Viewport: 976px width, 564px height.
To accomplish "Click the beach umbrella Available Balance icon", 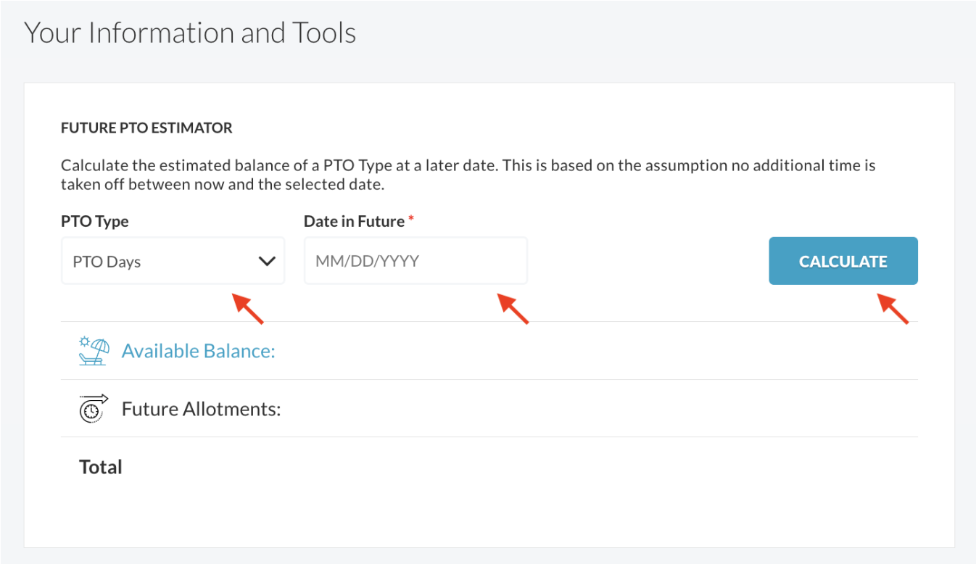I will (x=94, y=351).
